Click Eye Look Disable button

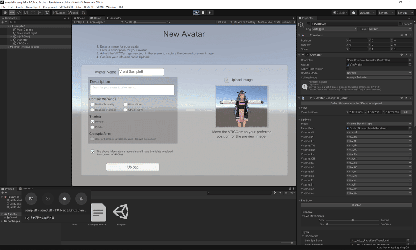356,205
